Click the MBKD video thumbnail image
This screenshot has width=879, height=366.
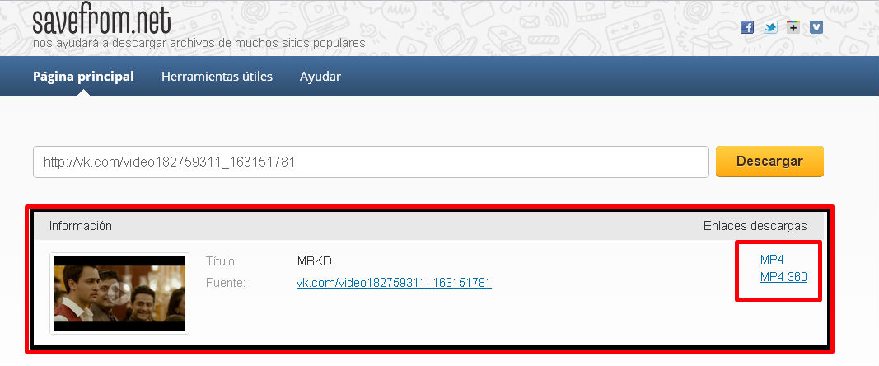point(119,293)
